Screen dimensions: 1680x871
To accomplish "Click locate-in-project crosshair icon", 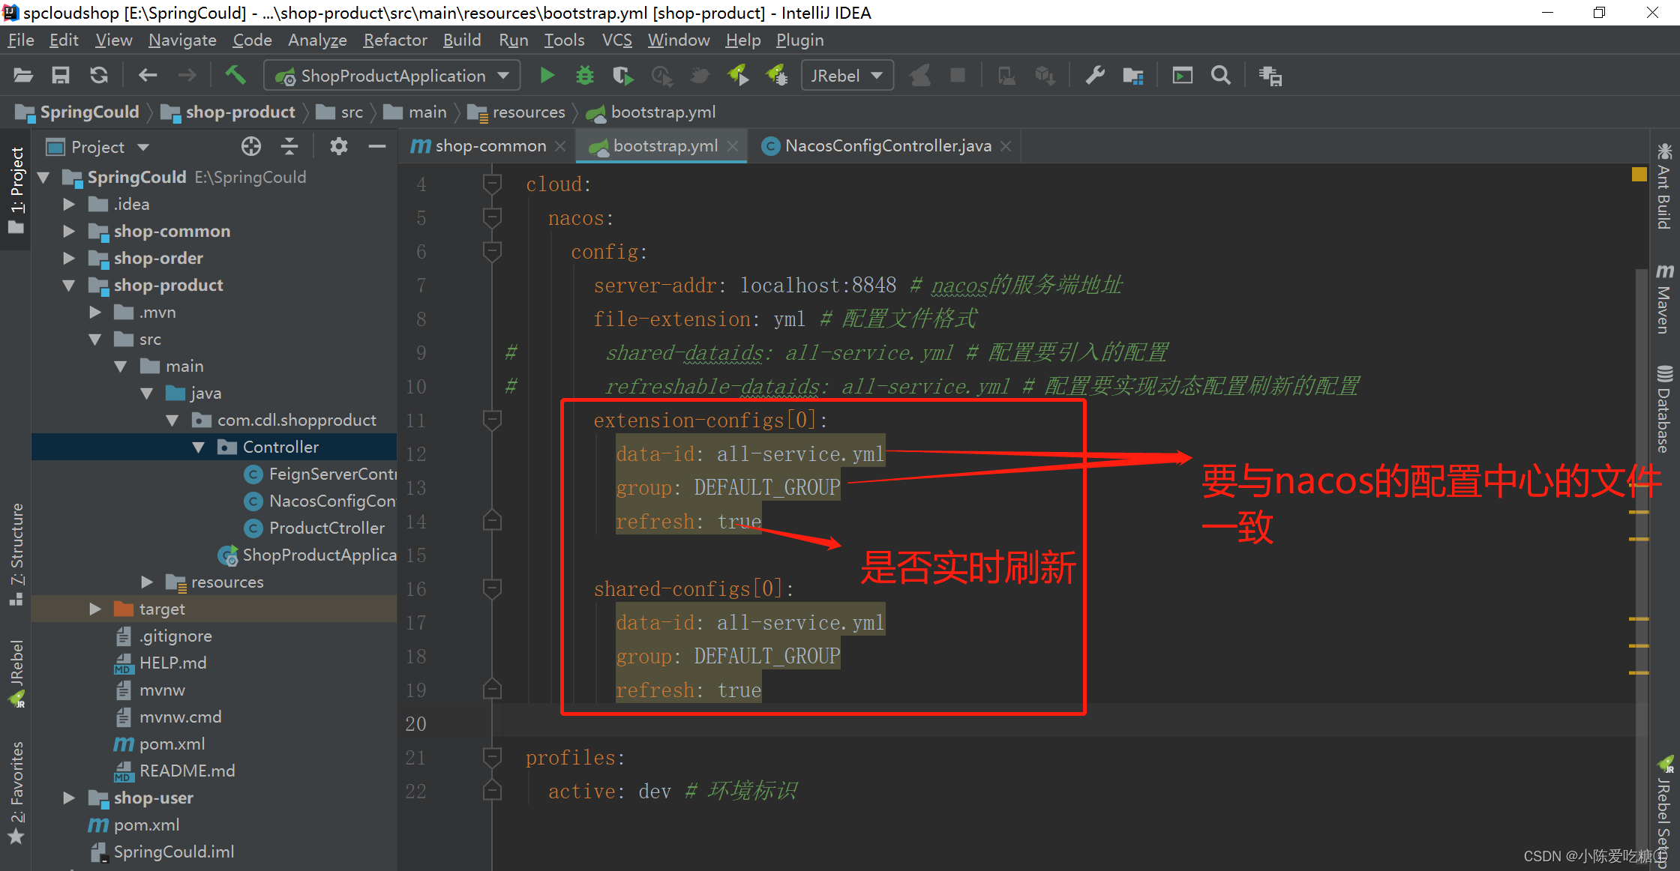I will point(251,147).
